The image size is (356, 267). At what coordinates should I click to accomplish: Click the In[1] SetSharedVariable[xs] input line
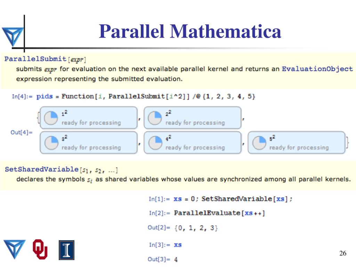[220, 199]
